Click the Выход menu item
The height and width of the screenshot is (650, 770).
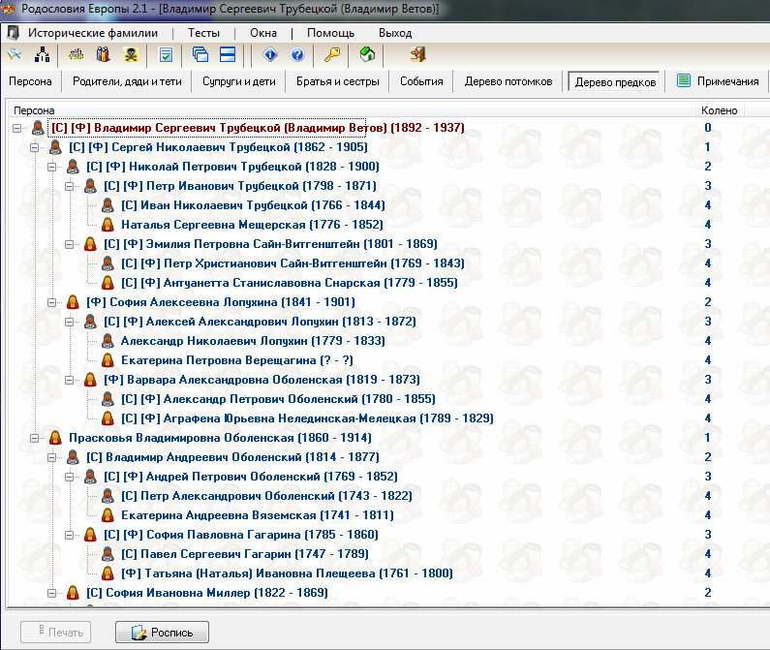pos(395,33)
